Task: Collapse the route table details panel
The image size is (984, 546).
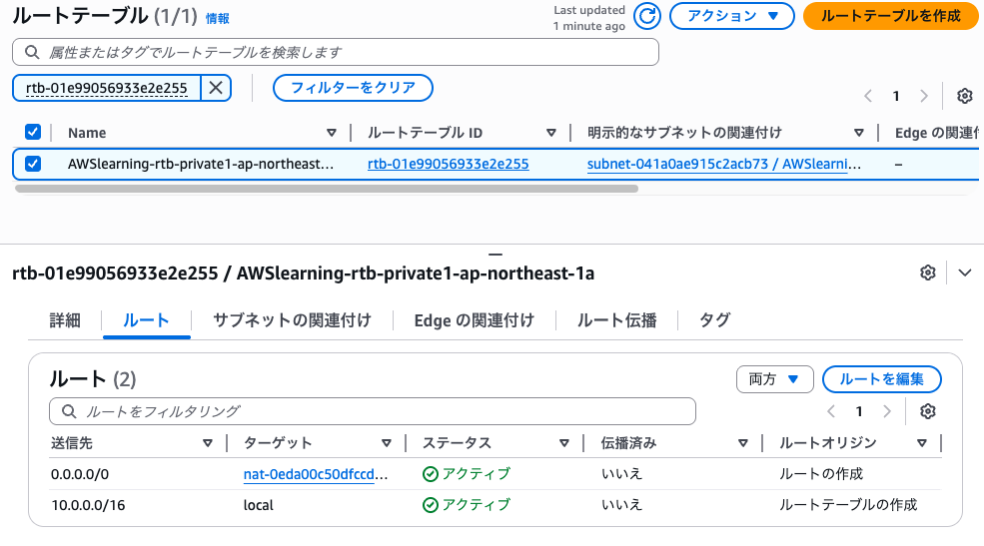Action: [x=964, y=273]
